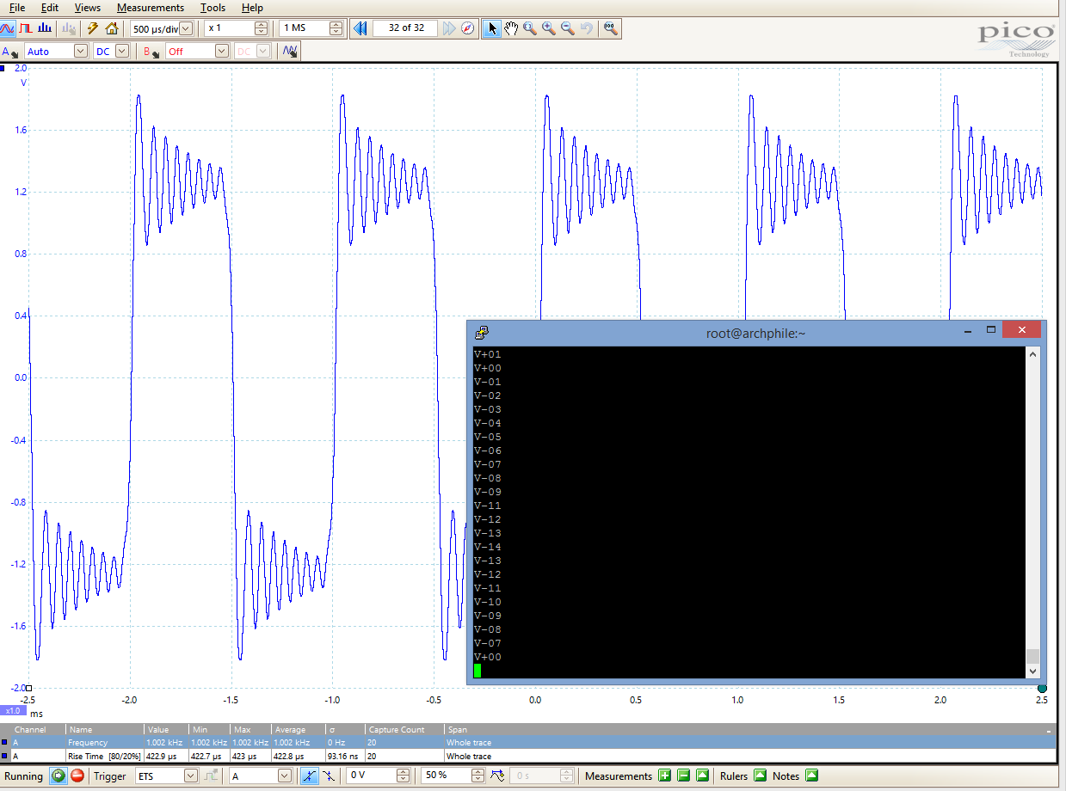Open Channel A DC coupling dropdown

click(122, 52)
